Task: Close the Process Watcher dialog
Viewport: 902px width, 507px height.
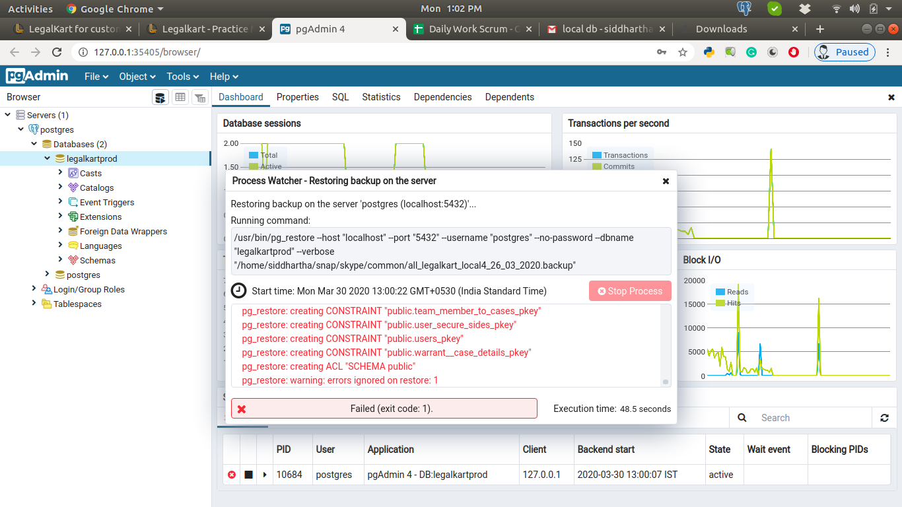Action: click(666, 181)
